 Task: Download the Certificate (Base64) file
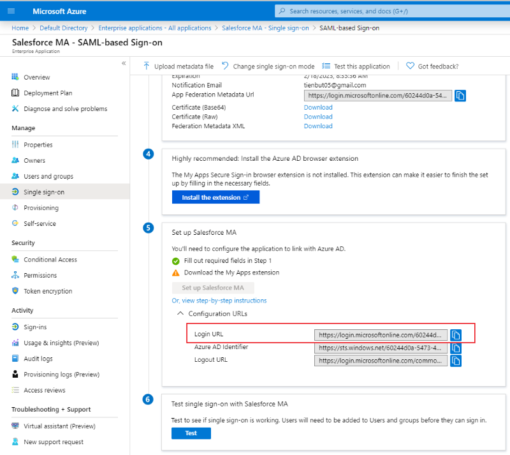(317, 107)
